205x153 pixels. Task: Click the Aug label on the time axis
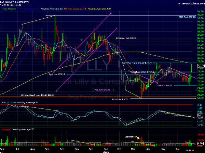(32, 149)
